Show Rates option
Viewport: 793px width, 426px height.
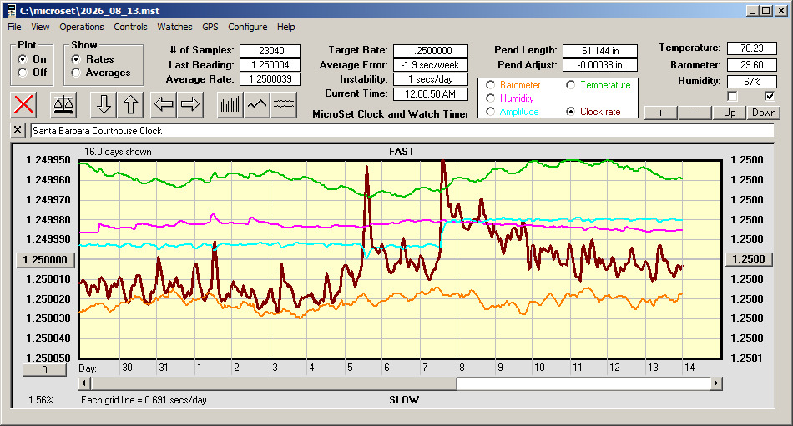coord(76,59)
